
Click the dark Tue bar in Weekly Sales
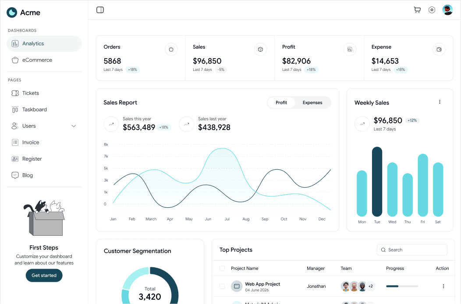coord(377,182)
